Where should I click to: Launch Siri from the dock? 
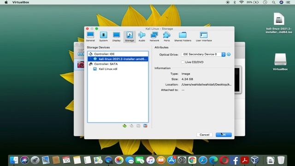24,160
